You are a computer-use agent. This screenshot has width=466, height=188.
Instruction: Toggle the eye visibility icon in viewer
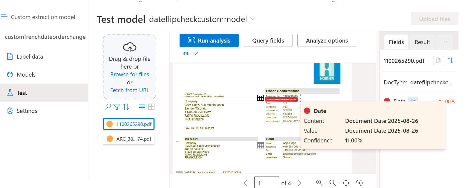186,54
